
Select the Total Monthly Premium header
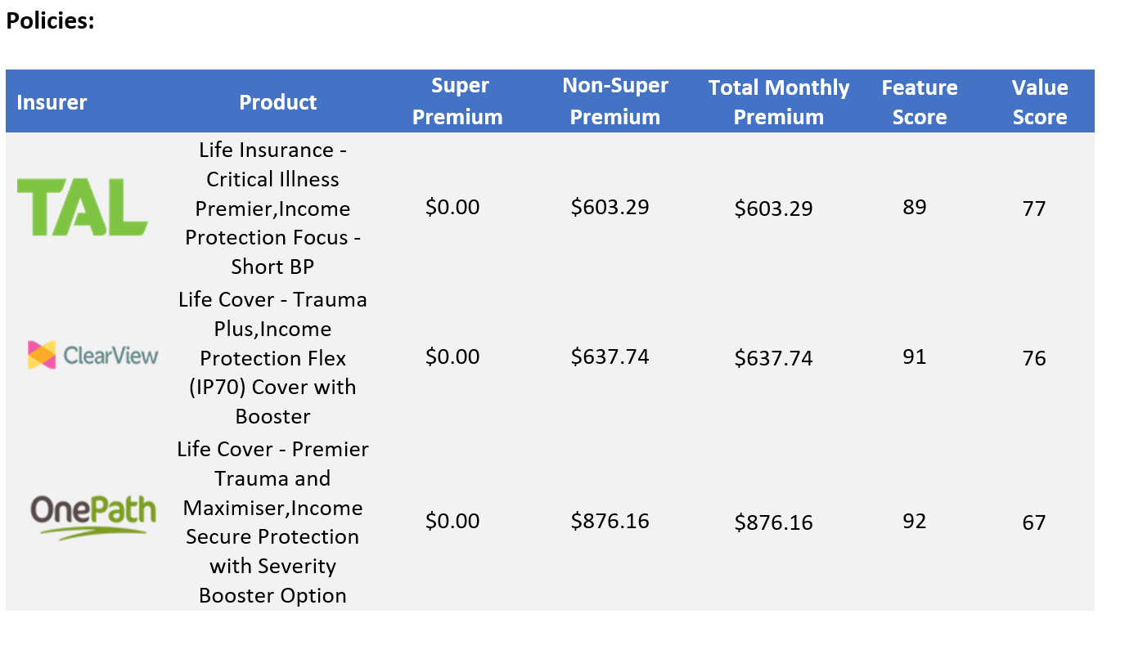pos(779,101)
